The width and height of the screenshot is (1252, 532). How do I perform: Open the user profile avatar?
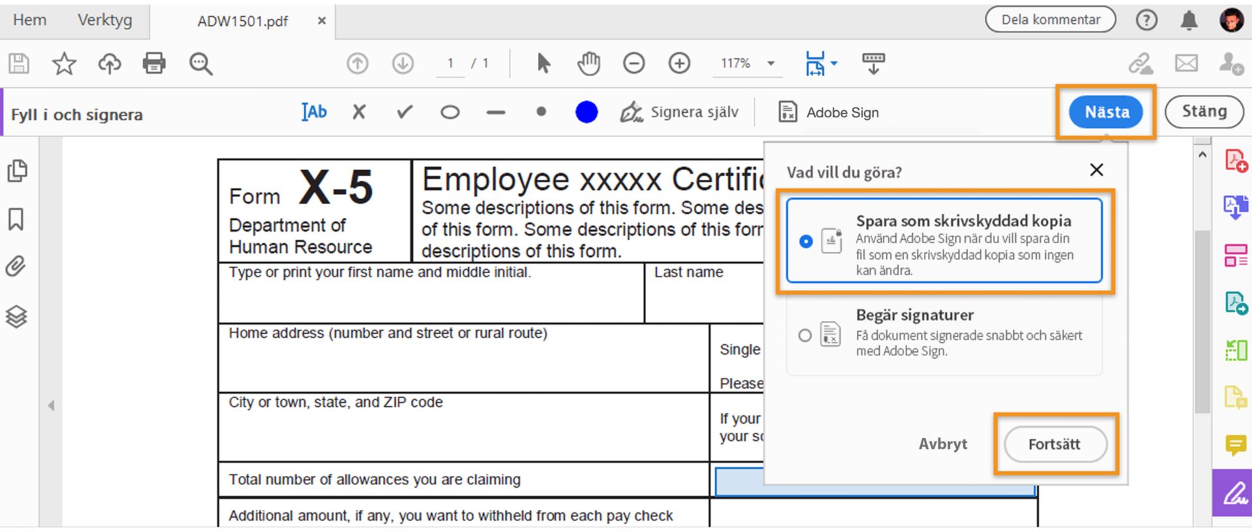click(1231, 20)
